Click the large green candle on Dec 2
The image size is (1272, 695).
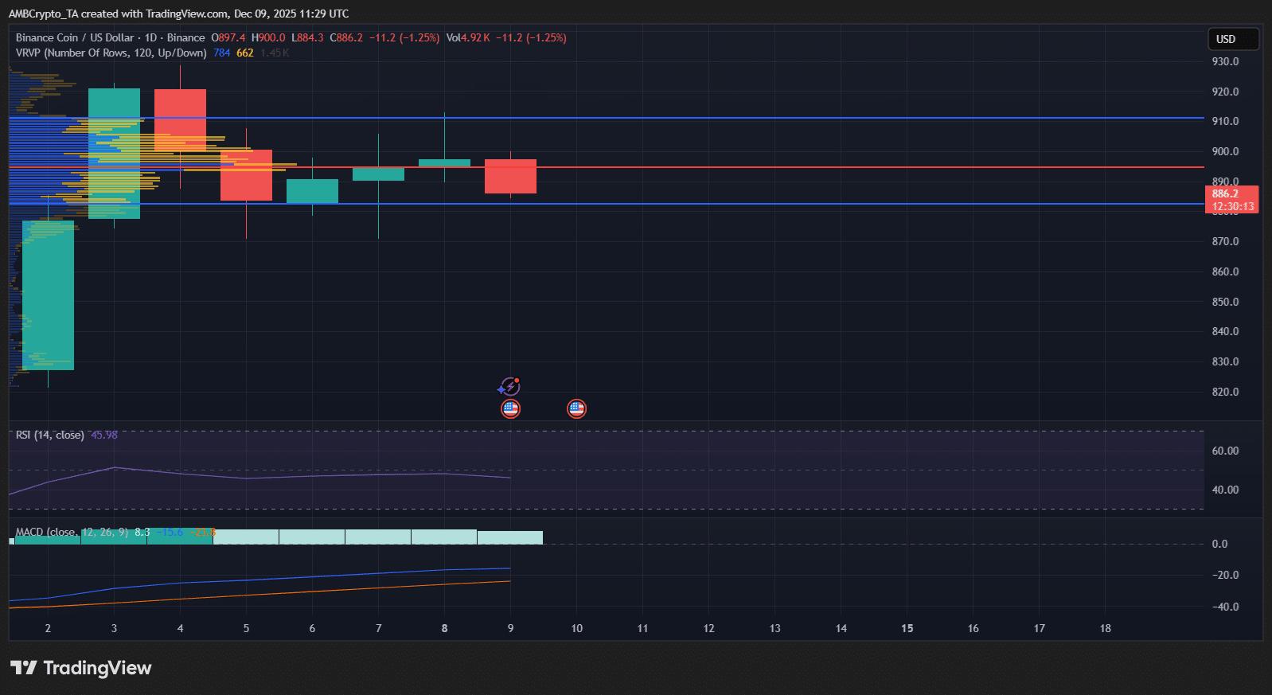(48, 295)
